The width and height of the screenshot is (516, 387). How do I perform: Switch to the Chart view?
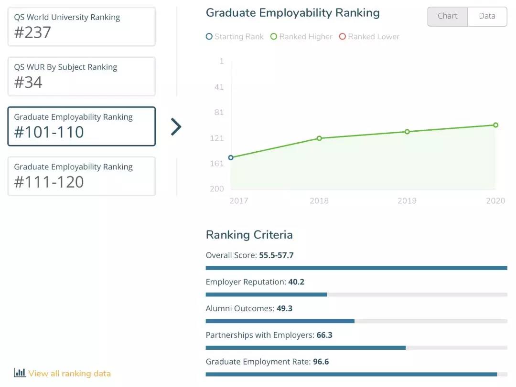tap(447, 16)
